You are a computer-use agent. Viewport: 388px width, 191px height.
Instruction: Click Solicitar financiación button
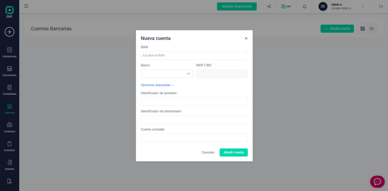point(237,6)
